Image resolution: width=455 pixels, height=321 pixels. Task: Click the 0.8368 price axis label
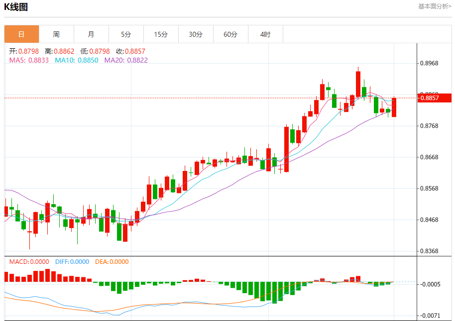(x=429, y=251)
